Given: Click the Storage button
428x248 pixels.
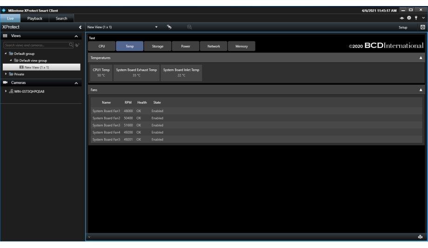Looking at the screenshot, I should 157,47.
